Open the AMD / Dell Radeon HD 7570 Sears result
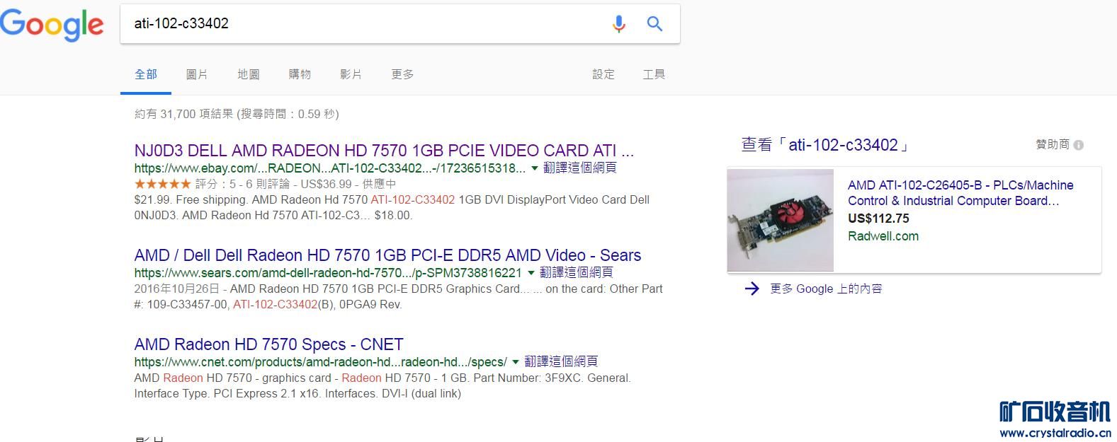 pyautogui.click(x=387, y=255)
